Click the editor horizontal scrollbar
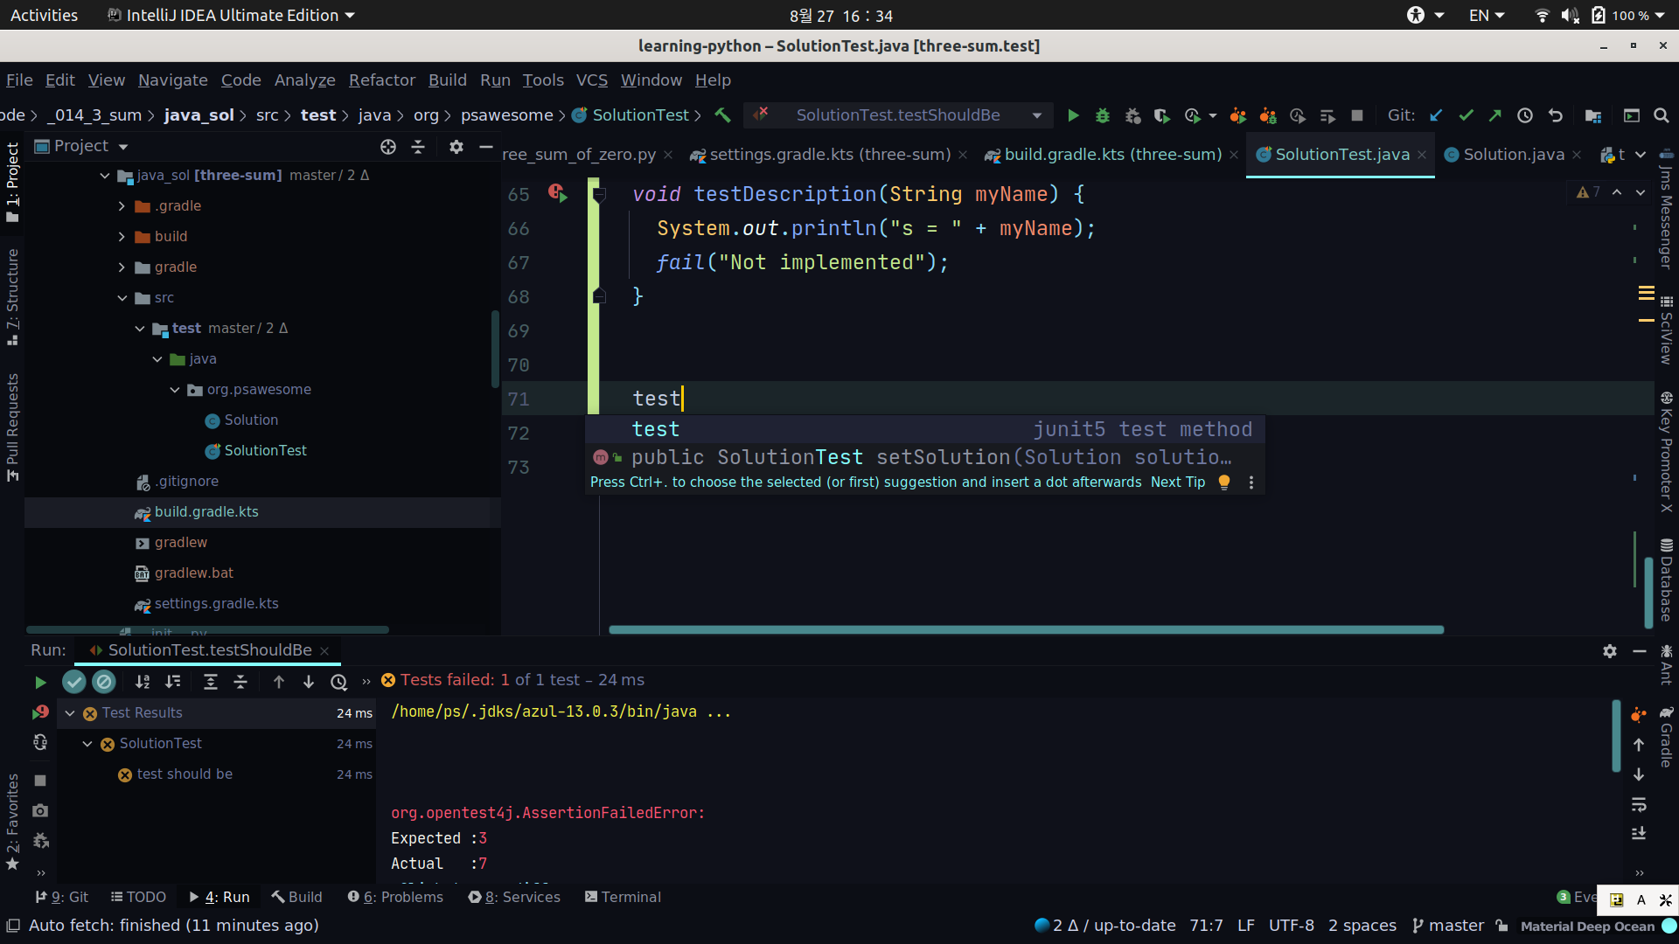The width and height of the screenshot is (1679, 944). pos(1025,629)
